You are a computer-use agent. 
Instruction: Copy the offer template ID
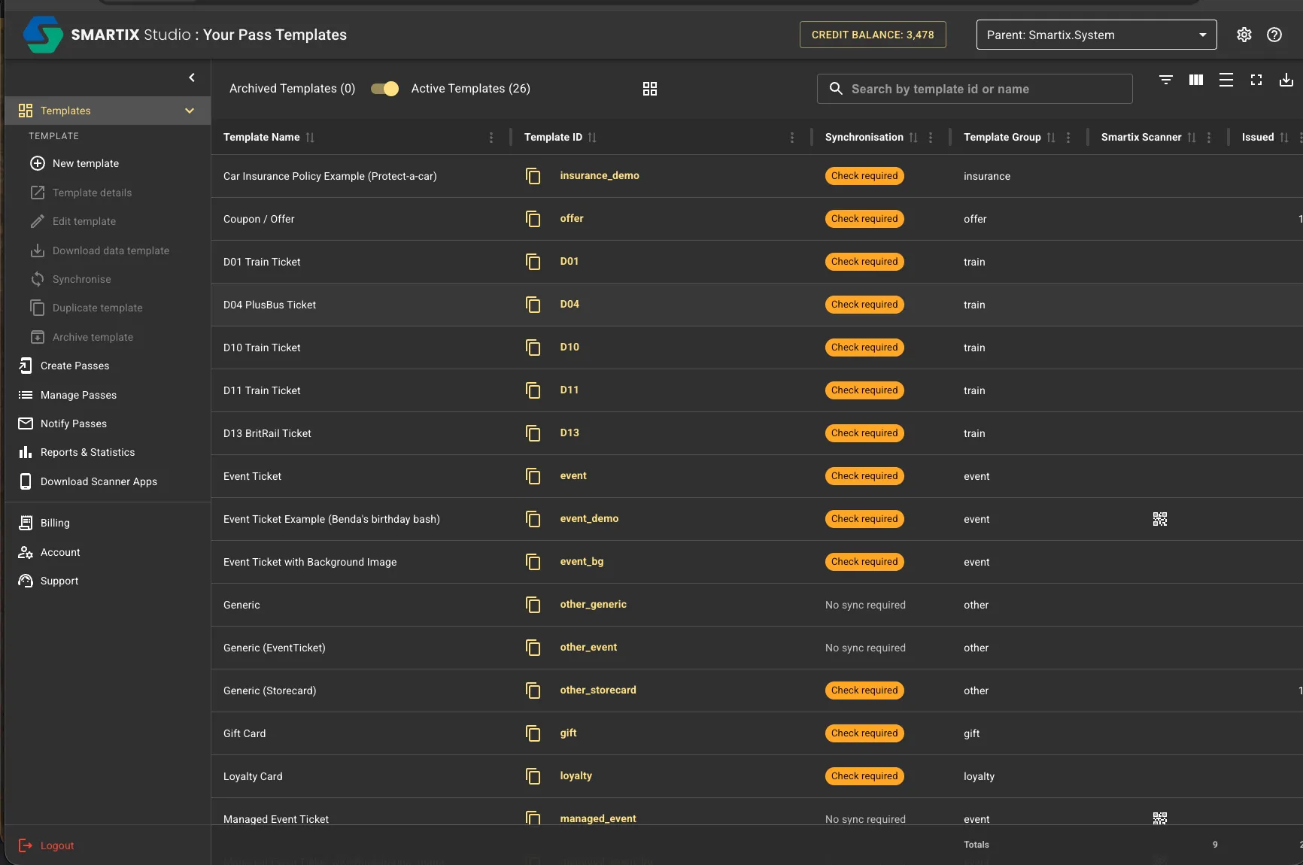point(533,219)
